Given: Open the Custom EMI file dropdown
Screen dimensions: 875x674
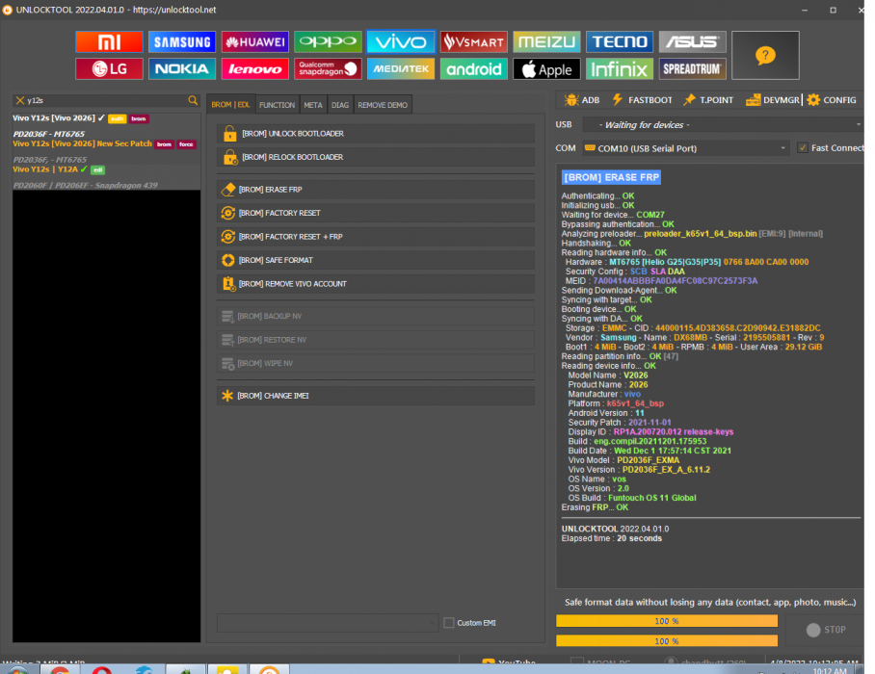Looking at the screenshot, I should click(x=328, y=623).
